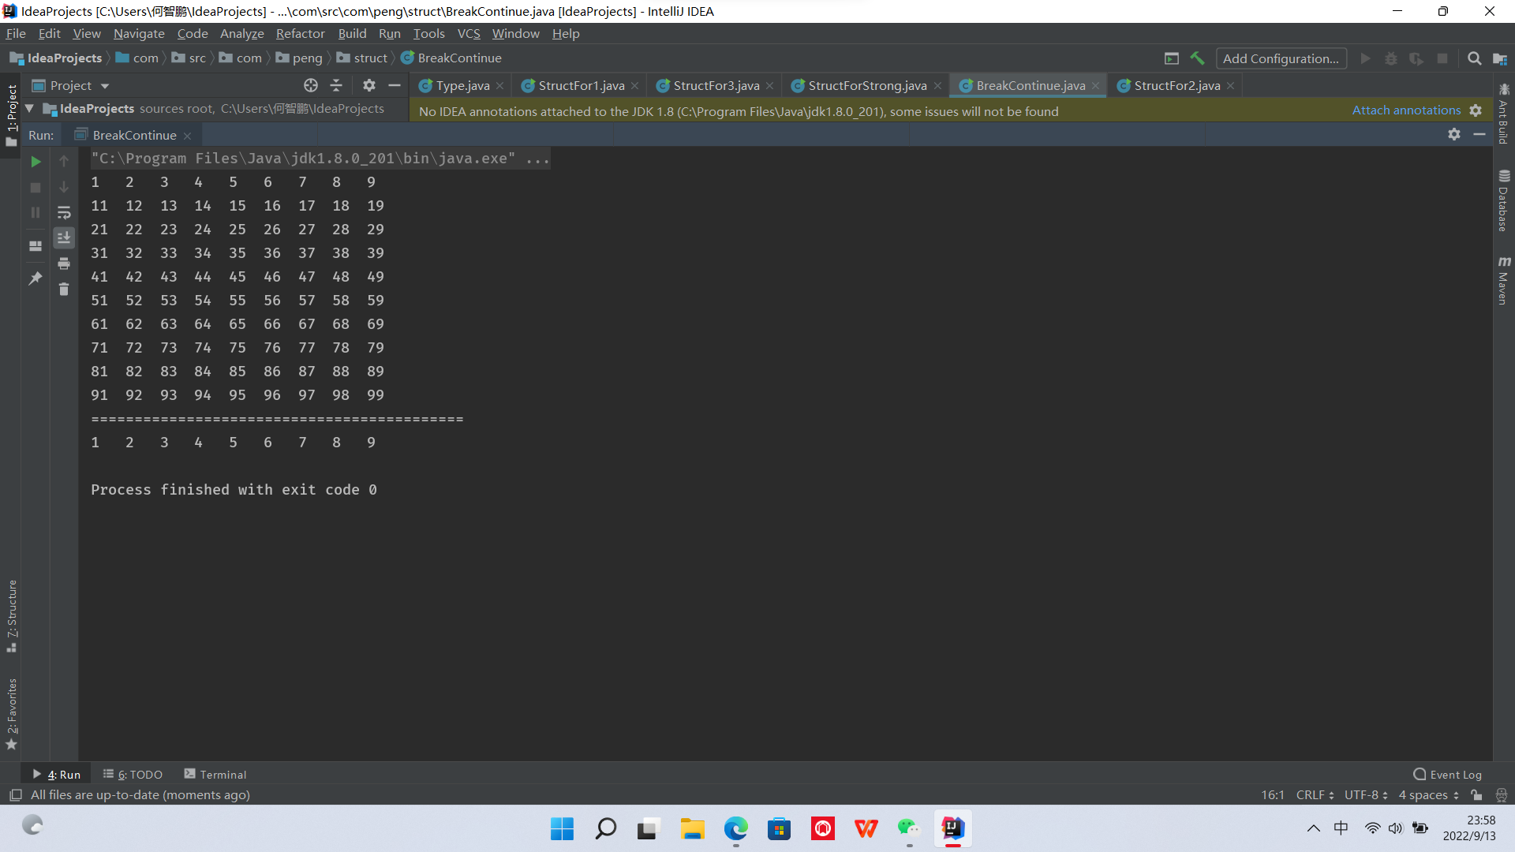1515x852 pixels.
Task: Open Search Everywhere magnifier icon
Action: point(1474,58)
